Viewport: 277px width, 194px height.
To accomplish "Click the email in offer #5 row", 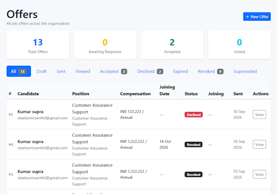I will 42,118.
